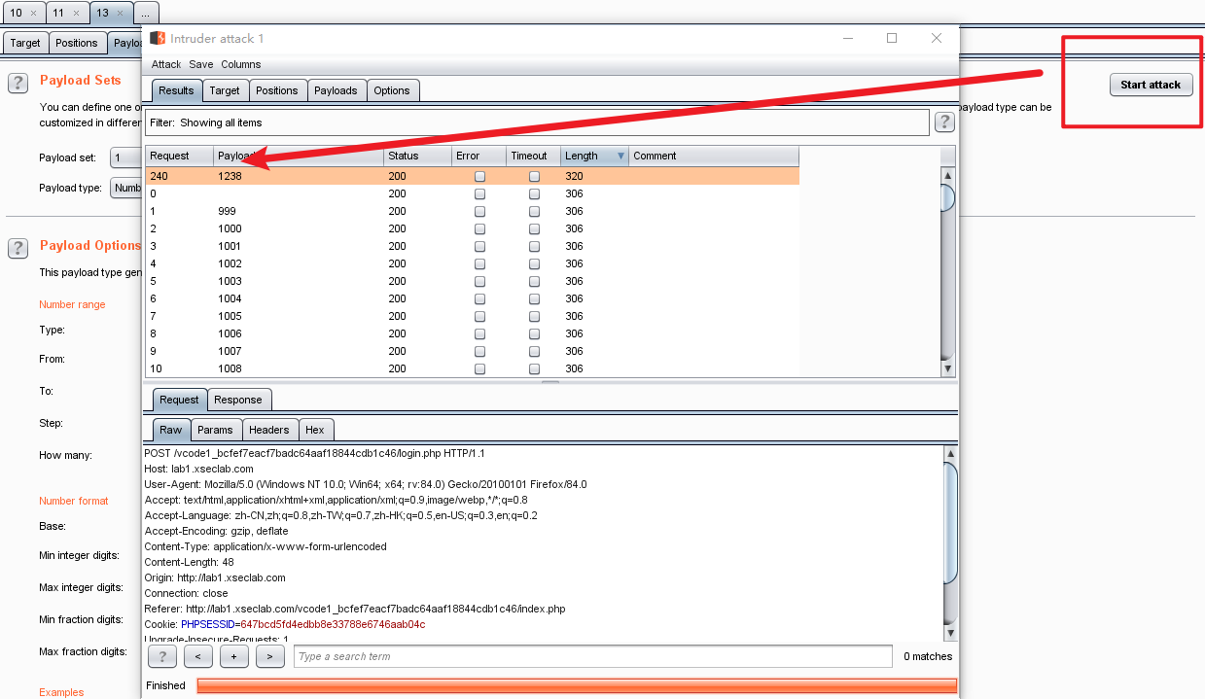Toggle Timeout checkbox for payload 1005 row

click(534, 316)
